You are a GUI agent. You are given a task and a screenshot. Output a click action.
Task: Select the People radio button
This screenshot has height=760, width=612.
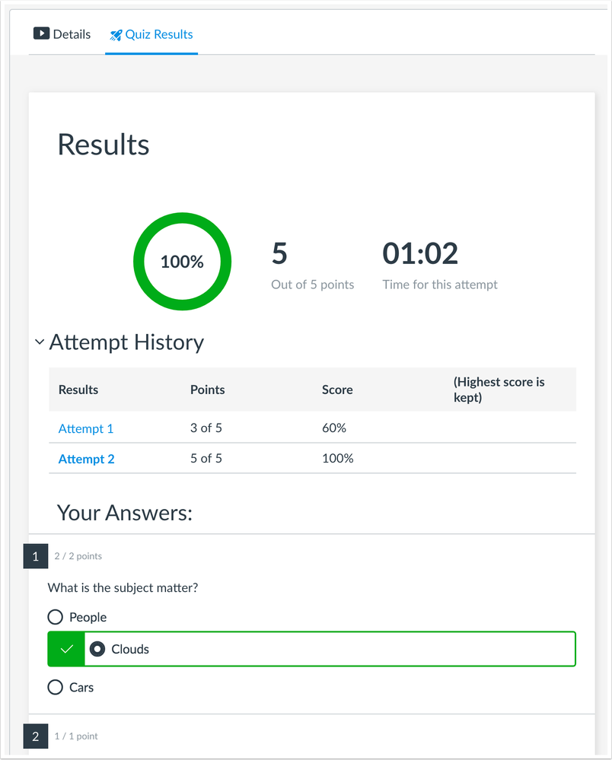pyautogui.click(x=55, y=617)
